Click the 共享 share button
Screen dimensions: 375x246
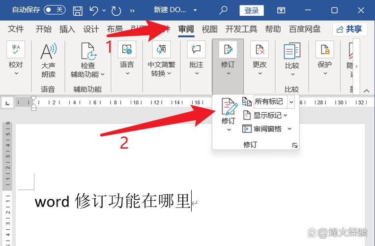(349, 29)
